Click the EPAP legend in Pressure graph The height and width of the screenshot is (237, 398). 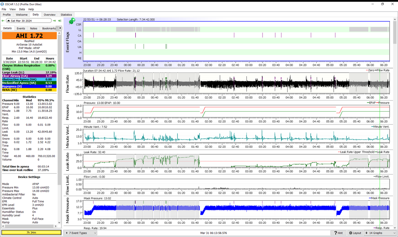[x=372, y=103]
